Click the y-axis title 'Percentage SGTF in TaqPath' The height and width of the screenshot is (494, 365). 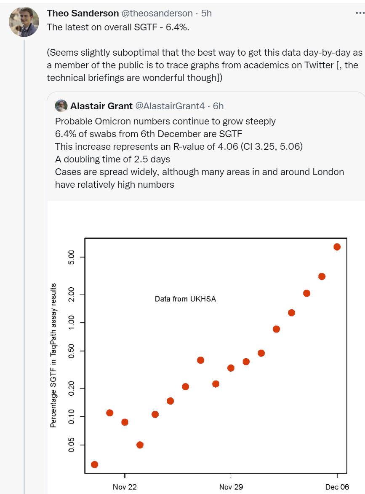click(x=53, y=355)
